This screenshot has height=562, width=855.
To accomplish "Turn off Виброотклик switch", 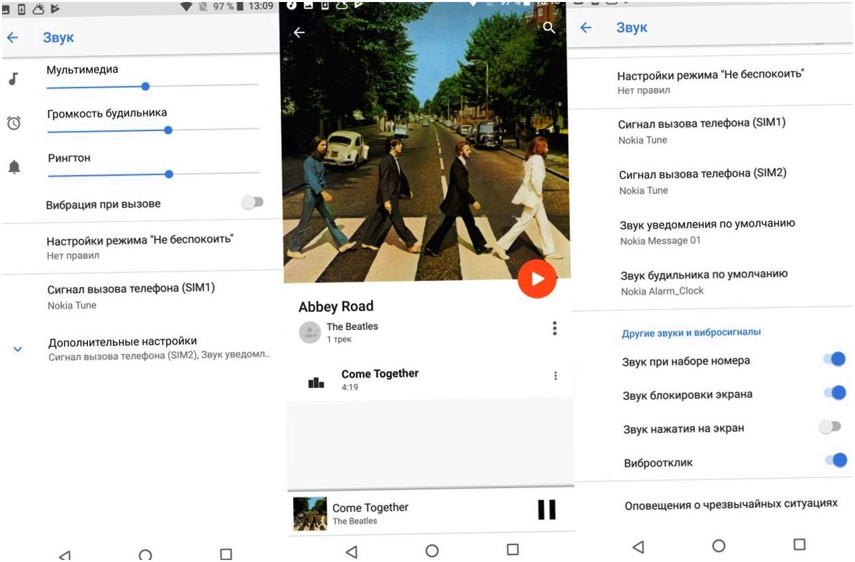I will coord(836,460).
